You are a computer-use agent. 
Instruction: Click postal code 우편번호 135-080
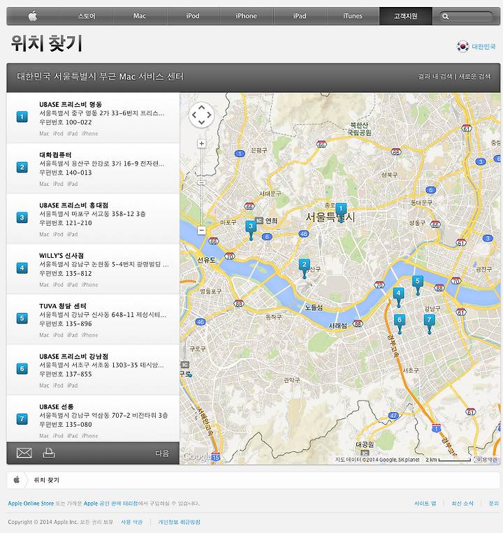coord(66,424)
